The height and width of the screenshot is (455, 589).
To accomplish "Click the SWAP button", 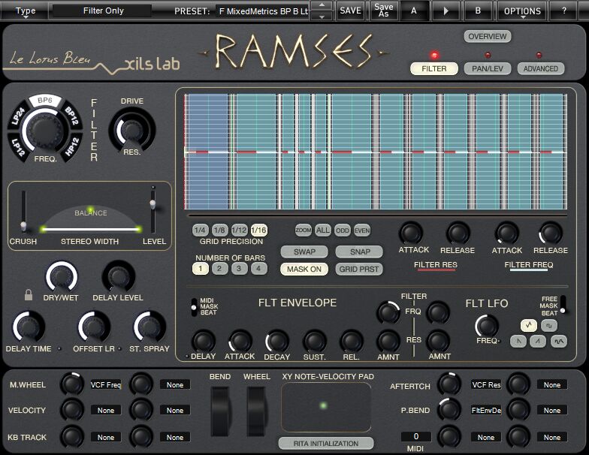I will (x=304, y=252).
